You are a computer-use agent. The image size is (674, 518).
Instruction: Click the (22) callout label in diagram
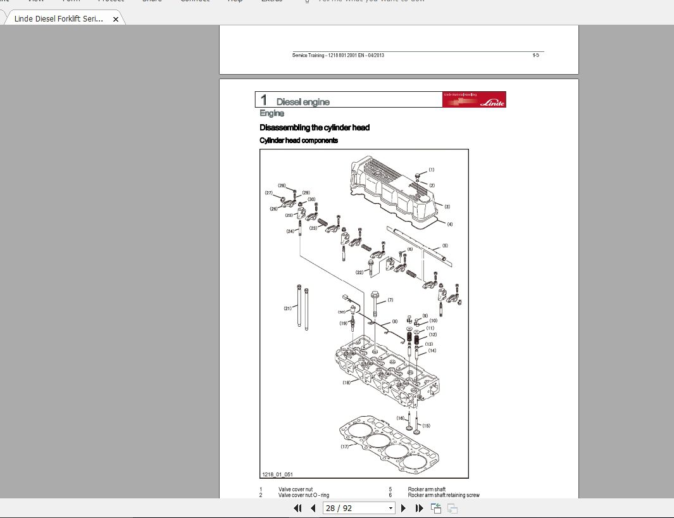(359, 272)
